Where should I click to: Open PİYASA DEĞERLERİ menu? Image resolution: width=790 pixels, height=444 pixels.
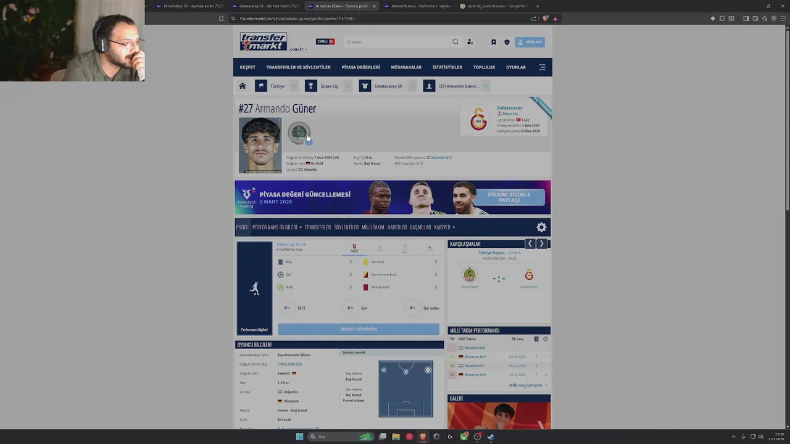click(360, 67)
